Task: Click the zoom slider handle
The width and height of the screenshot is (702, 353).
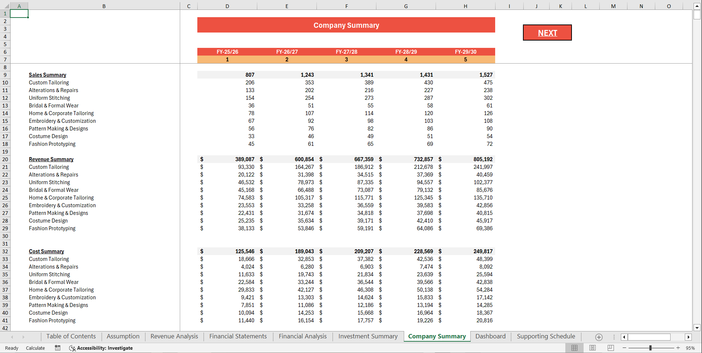Action: (x=650, y=348)
